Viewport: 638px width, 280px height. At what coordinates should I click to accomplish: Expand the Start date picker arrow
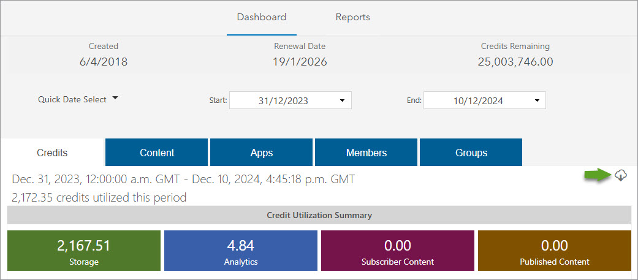coord(342,100)
